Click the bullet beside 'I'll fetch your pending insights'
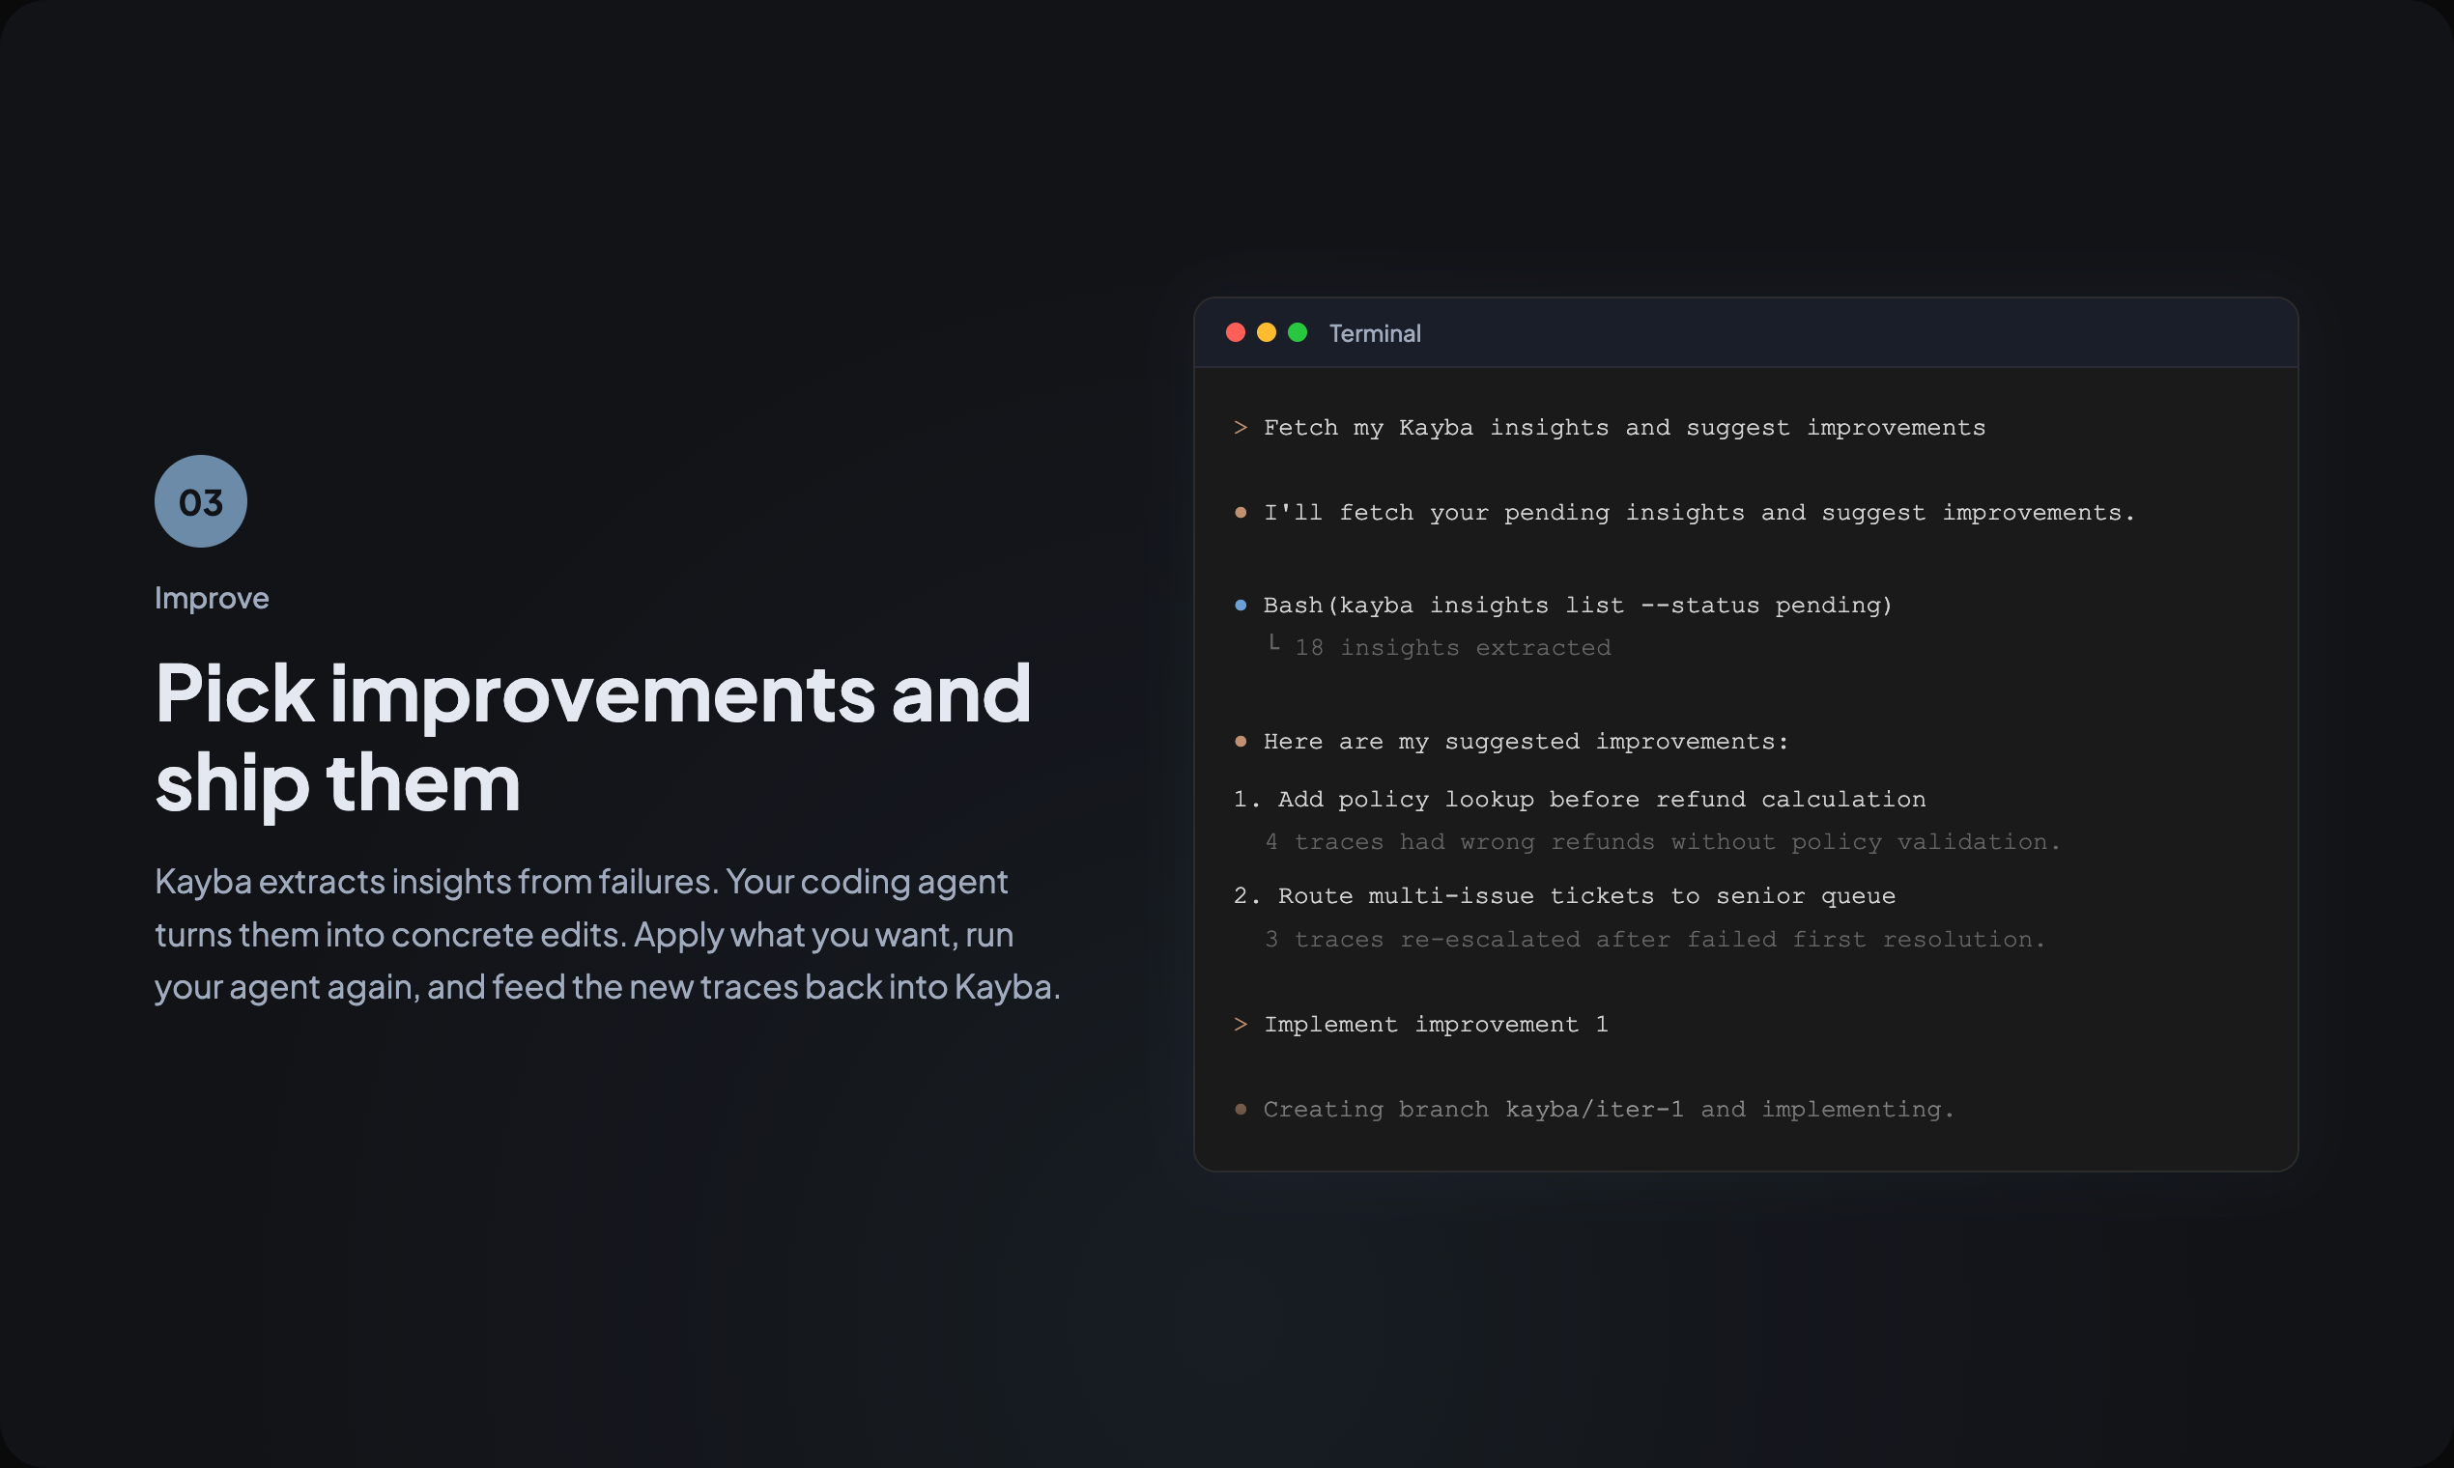Image resolution: width=2454 pixels, height=1468 pixels. [x=1240, y=513]
